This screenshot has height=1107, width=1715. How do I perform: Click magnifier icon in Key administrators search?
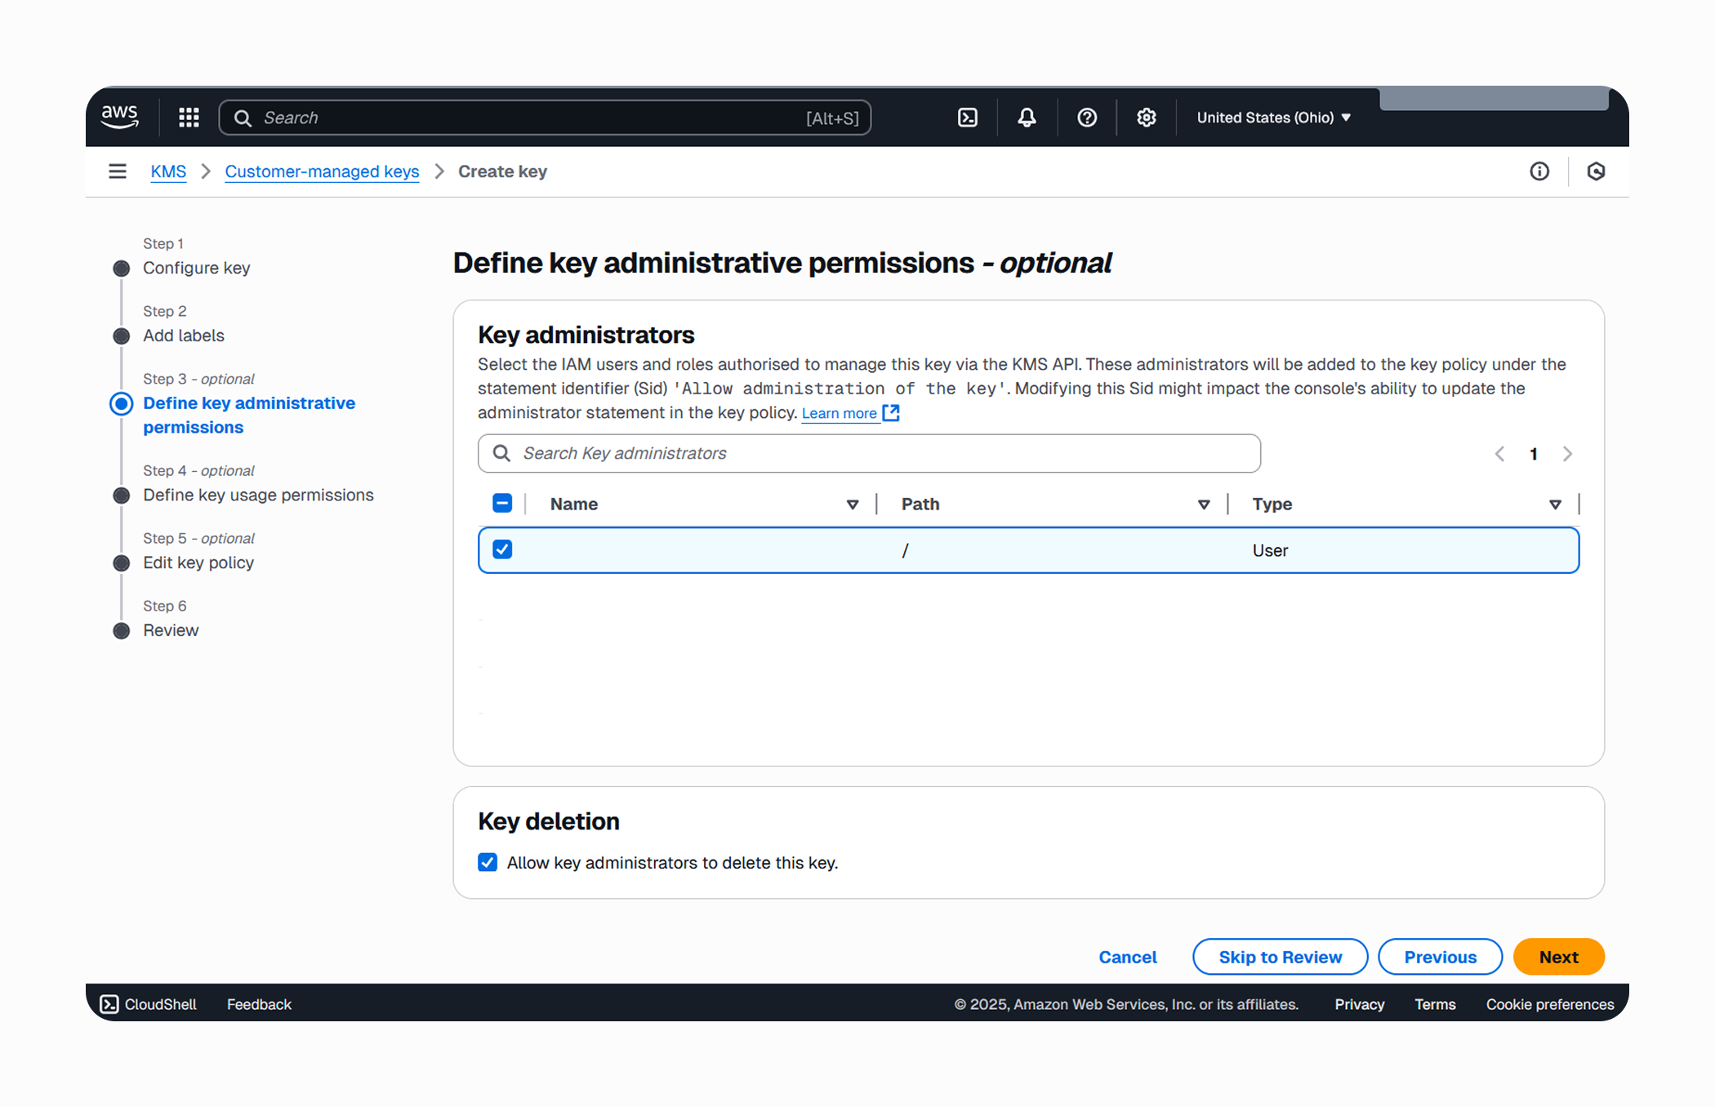point(501,453)
